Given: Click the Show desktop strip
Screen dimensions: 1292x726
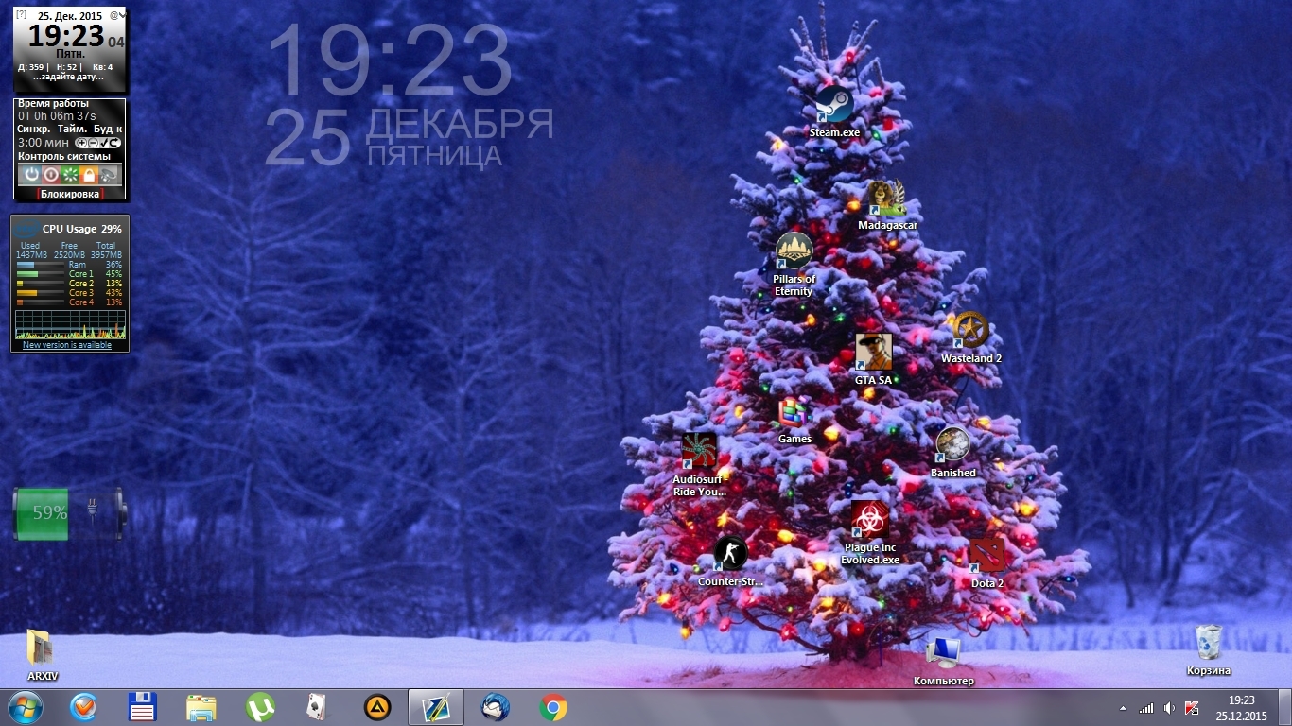Looking at the screenshot, I should click(x=1285, y=708).
